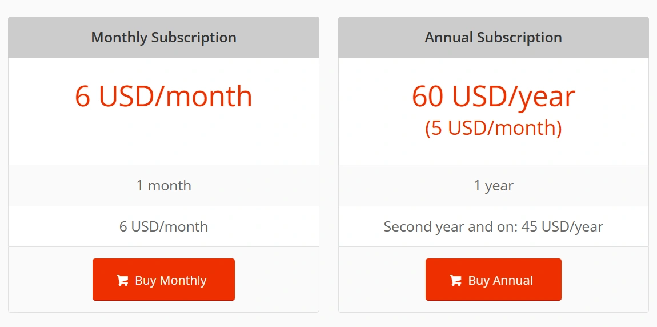The image size is (657, 327).
Task: Click the large 60 USD/year price
Action: tap(493, 96)
